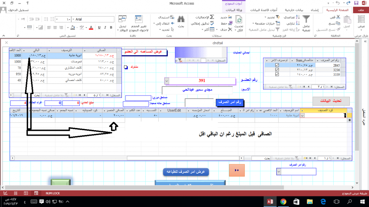This screenshot has height=207, width=369.
Task: Toggle the checkbox for order 2845
Action: pos(277,65)
